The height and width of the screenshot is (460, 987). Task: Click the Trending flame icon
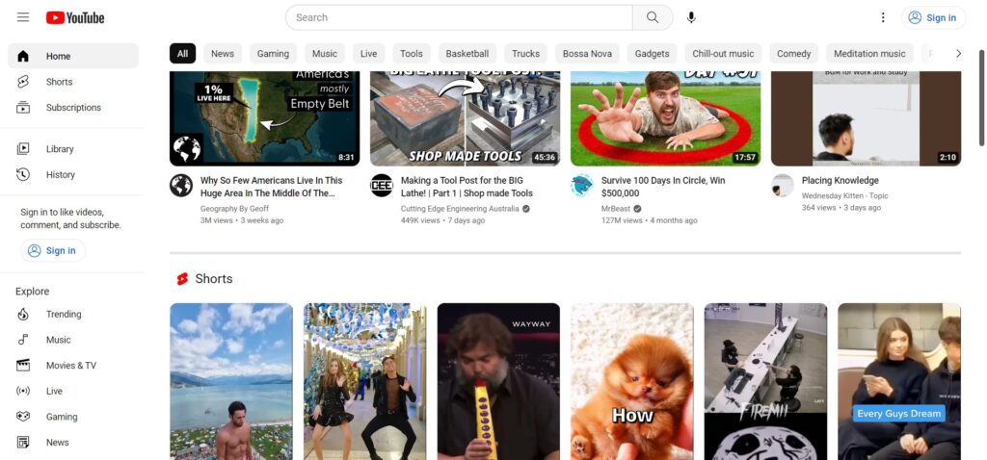(23, 315)
